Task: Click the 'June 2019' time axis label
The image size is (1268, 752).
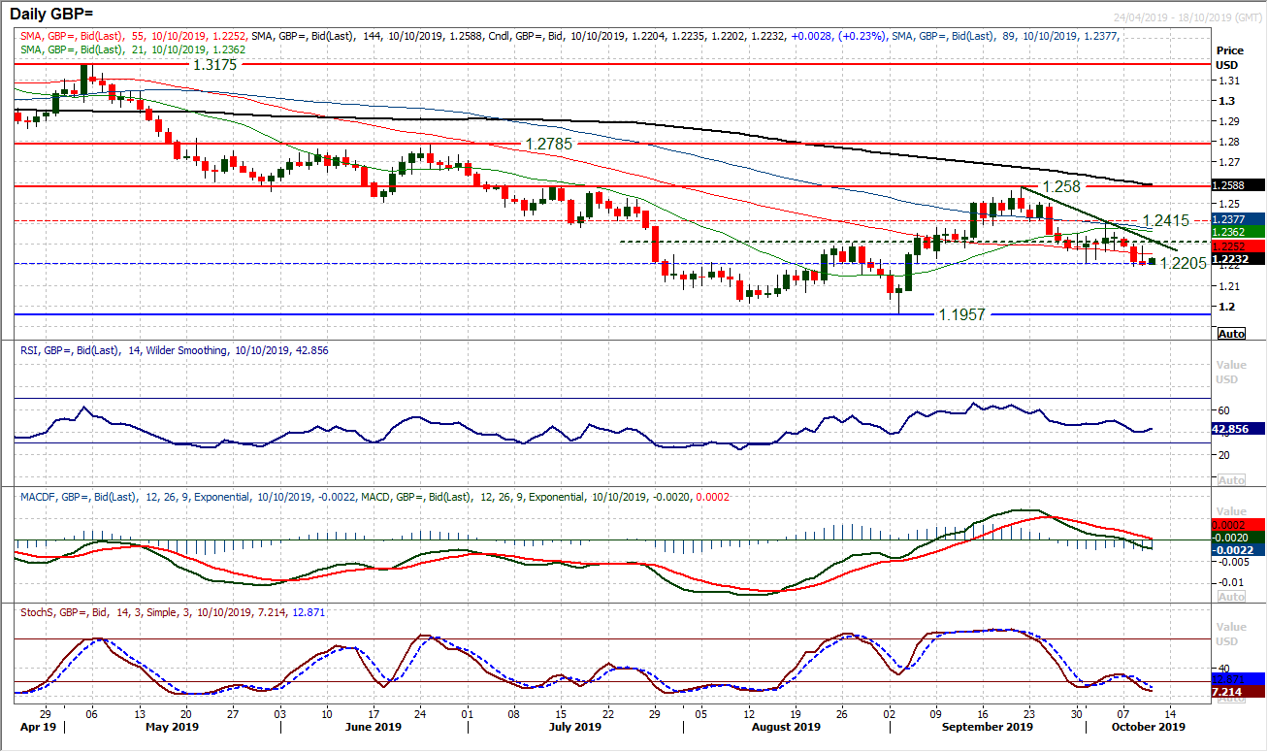Action: point(374,726)
